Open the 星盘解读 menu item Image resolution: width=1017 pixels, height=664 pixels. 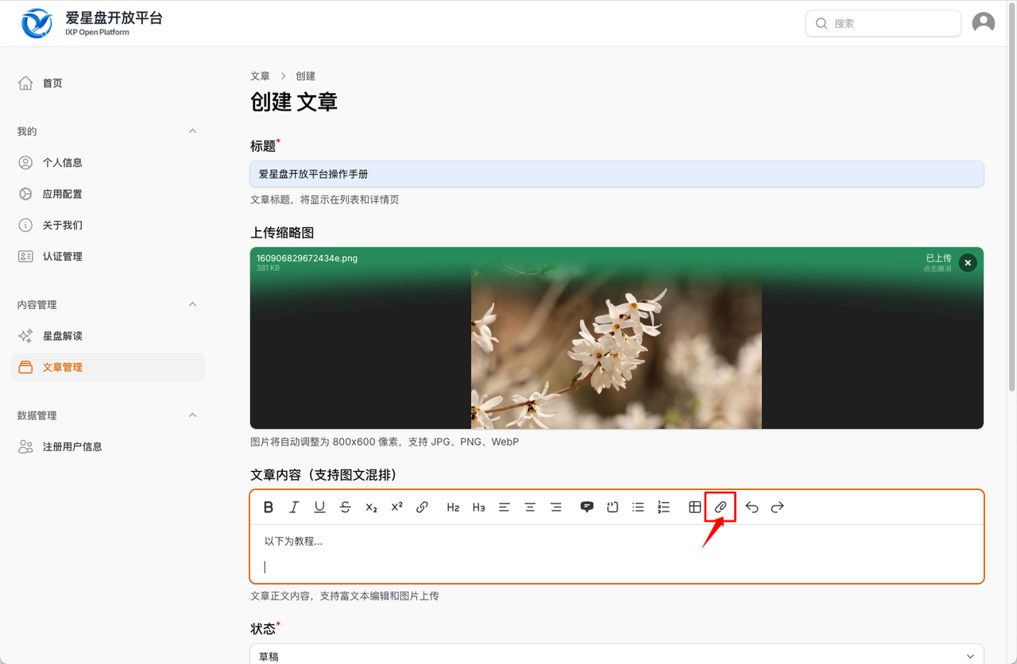63,336
